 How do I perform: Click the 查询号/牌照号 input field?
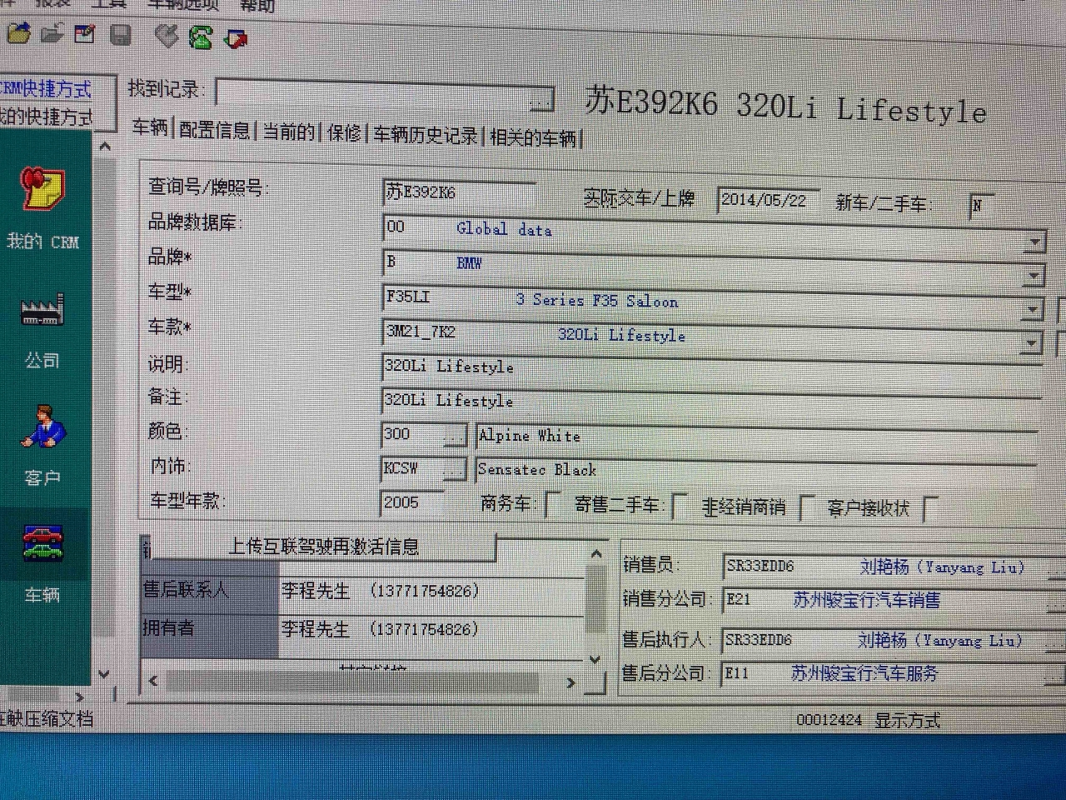pyautogui.click(x=459, y=192)
